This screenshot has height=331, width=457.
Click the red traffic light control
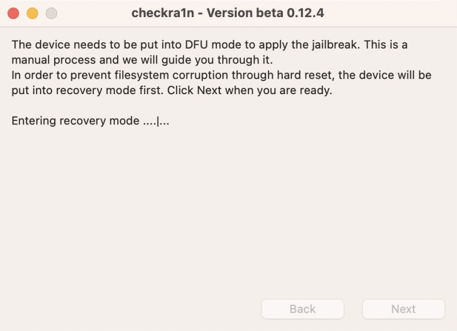(13, 12)
